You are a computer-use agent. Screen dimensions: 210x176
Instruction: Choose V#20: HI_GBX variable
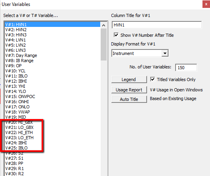[x=52, y=122]
